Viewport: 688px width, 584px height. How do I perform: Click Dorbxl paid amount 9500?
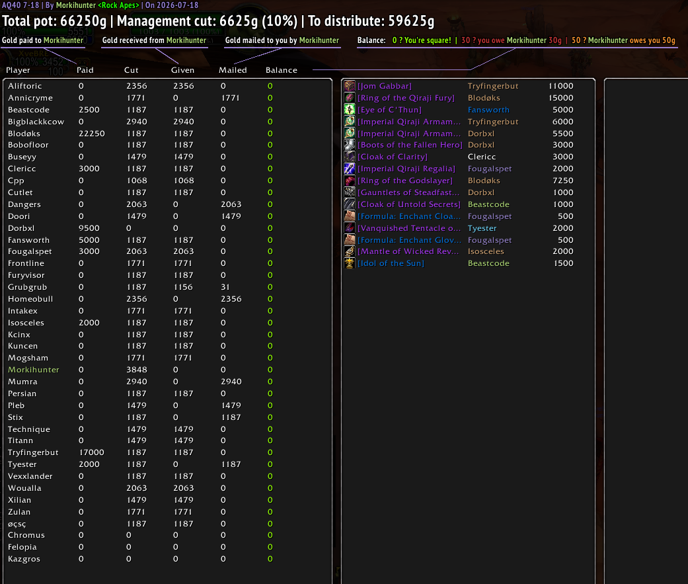[x=89, y=228]
